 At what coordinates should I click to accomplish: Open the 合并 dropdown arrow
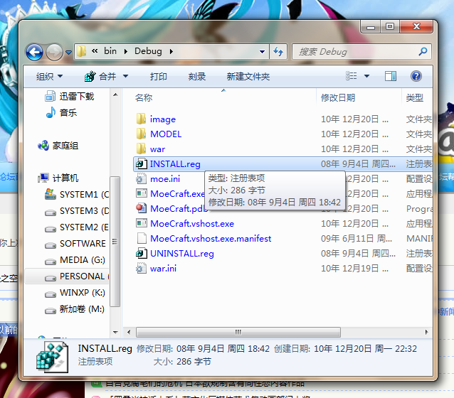point(126,76)
